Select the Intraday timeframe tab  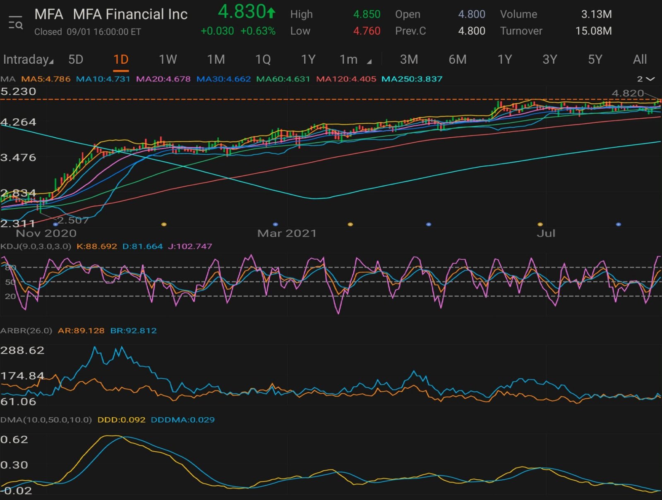click(28, 59)
